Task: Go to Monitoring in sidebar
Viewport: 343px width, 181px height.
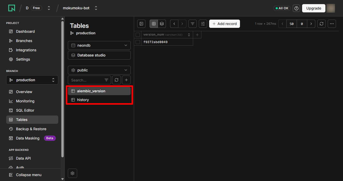Action: (x=25, y=101)
